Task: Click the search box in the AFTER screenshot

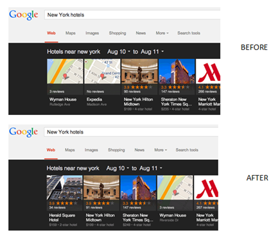Action: 131,132
